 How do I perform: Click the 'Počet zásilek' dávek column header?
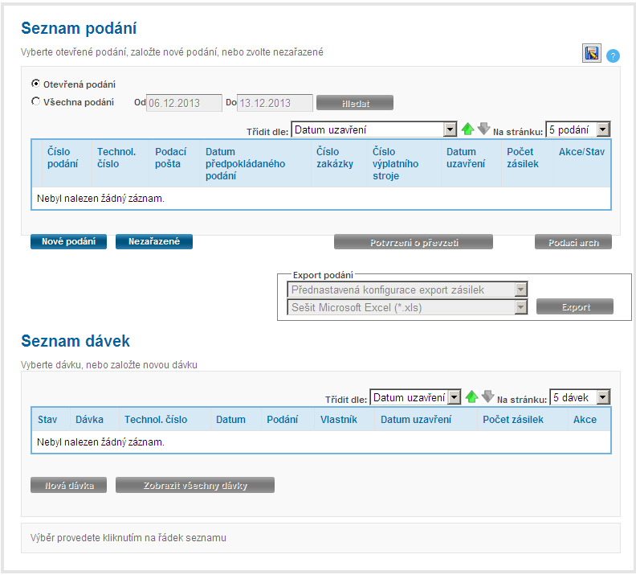click(x=513, y=420)
